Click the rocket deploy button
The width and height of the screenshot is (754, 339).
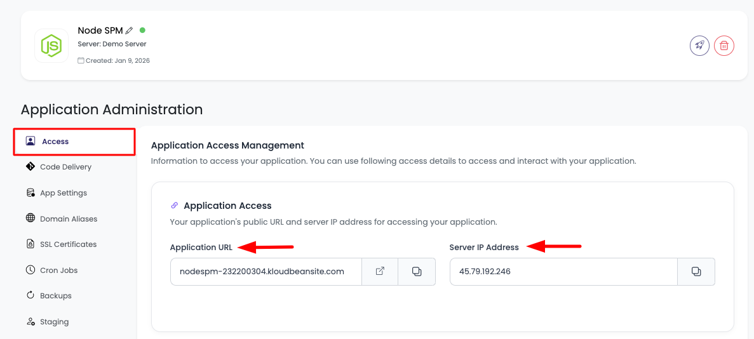(x=699, y=46)
